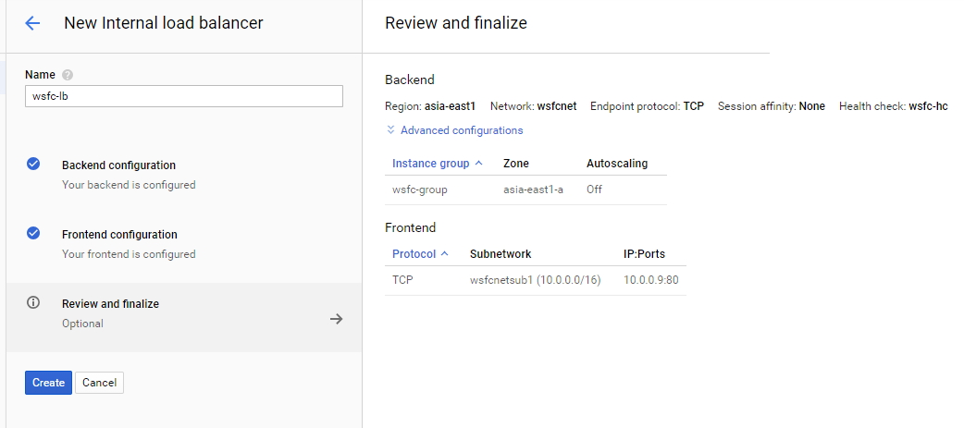The width and height of the screenshot is (964, 428).
Task: Click the Backend configuration checkmark icon
Action: (x=33, y=165)
